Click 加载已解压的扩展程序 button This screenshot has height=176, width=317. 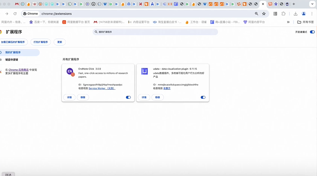tap(13, 42)
